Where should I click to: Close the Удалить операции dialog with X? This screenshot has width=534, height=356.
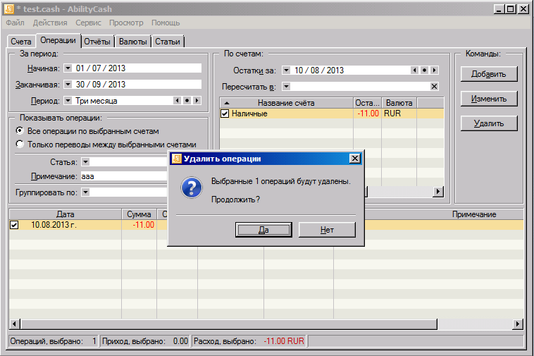354,159
